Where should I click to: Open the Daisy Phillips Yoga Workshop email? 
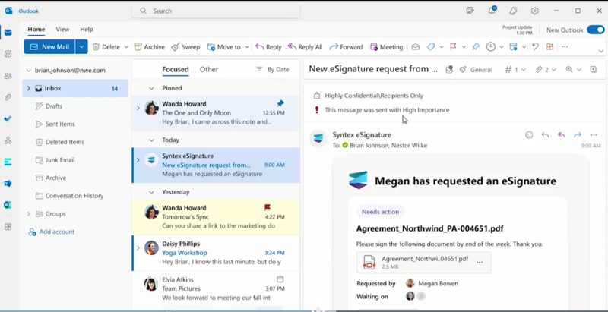click(216, 253)
